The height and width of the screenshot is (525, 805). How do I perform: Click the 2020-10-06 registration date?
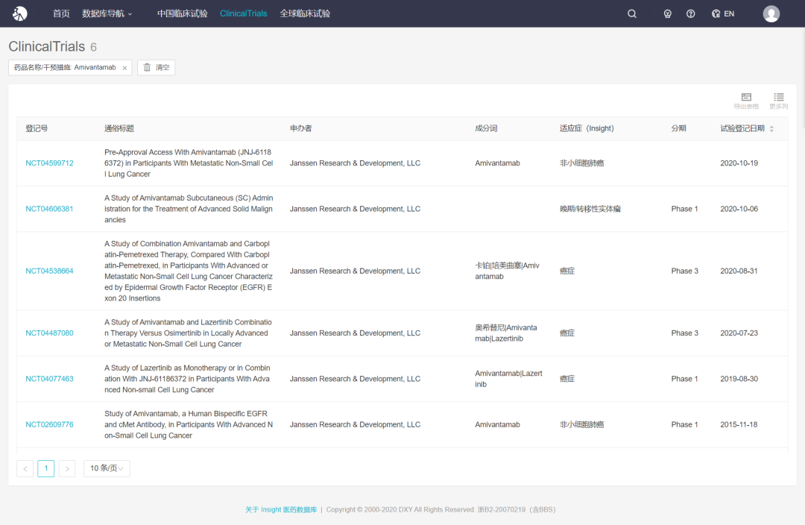tap(739, 209)
